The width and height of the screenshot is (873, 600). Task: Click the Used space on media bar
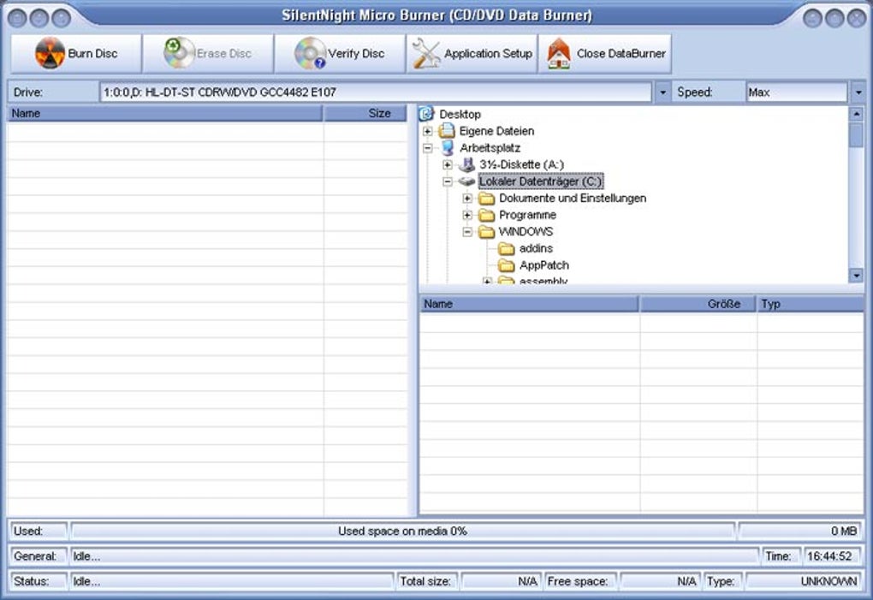[402, 531]
